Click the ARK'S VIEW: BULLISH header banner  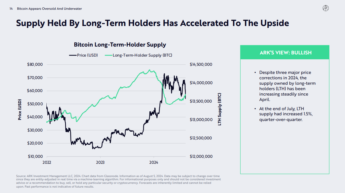285,53
